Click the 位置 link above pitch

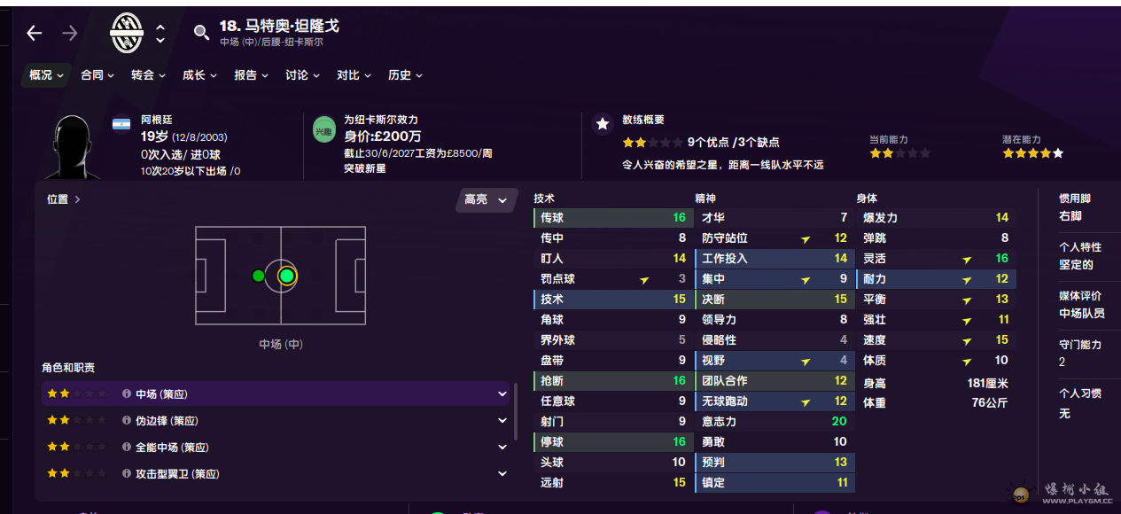coord(64,199)
